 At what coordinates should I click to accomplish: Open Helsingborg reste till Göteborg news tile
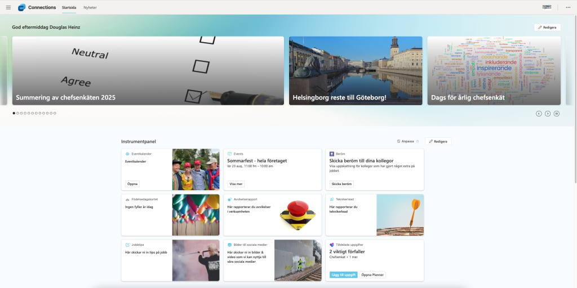click(x=356, y=70)
